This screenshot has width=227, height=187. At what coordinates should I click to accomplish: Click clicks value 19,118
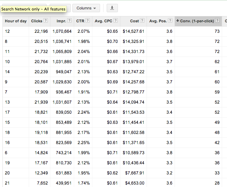(x=41, y=133)
